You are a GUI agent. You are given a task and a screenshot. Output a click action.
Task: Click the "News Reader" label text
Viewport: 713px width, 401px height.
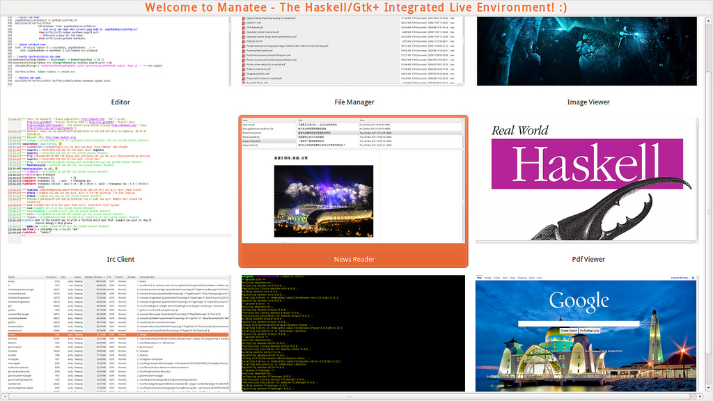pos(354,259)
